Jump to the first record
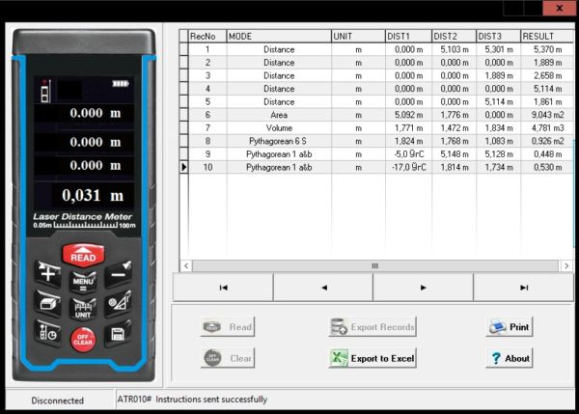This screenshot has width=579, height=414. (223, 287)
